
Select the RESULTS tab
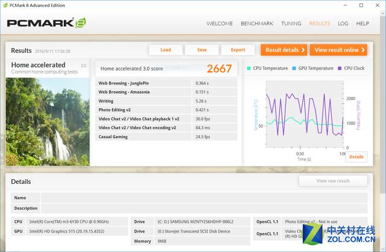tap(319, 24)
